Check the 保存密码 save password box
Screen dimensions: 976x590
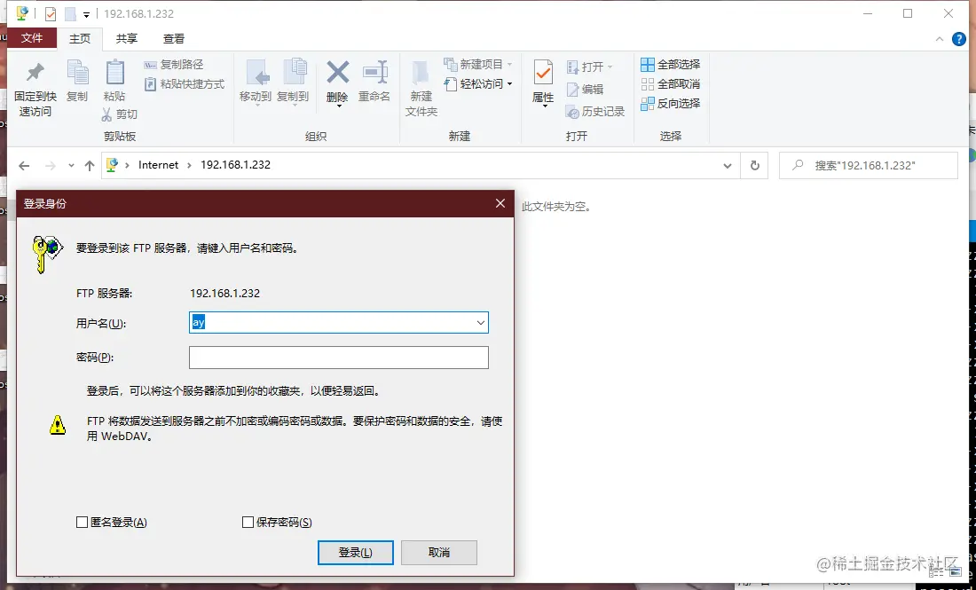click(x=248, y=523)
